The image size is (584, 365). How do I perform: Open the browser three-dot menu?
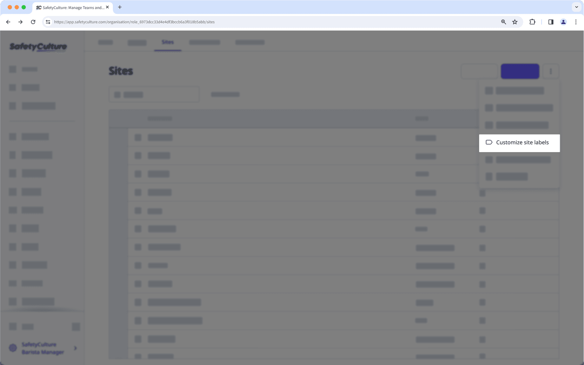(x=576, y=22)
